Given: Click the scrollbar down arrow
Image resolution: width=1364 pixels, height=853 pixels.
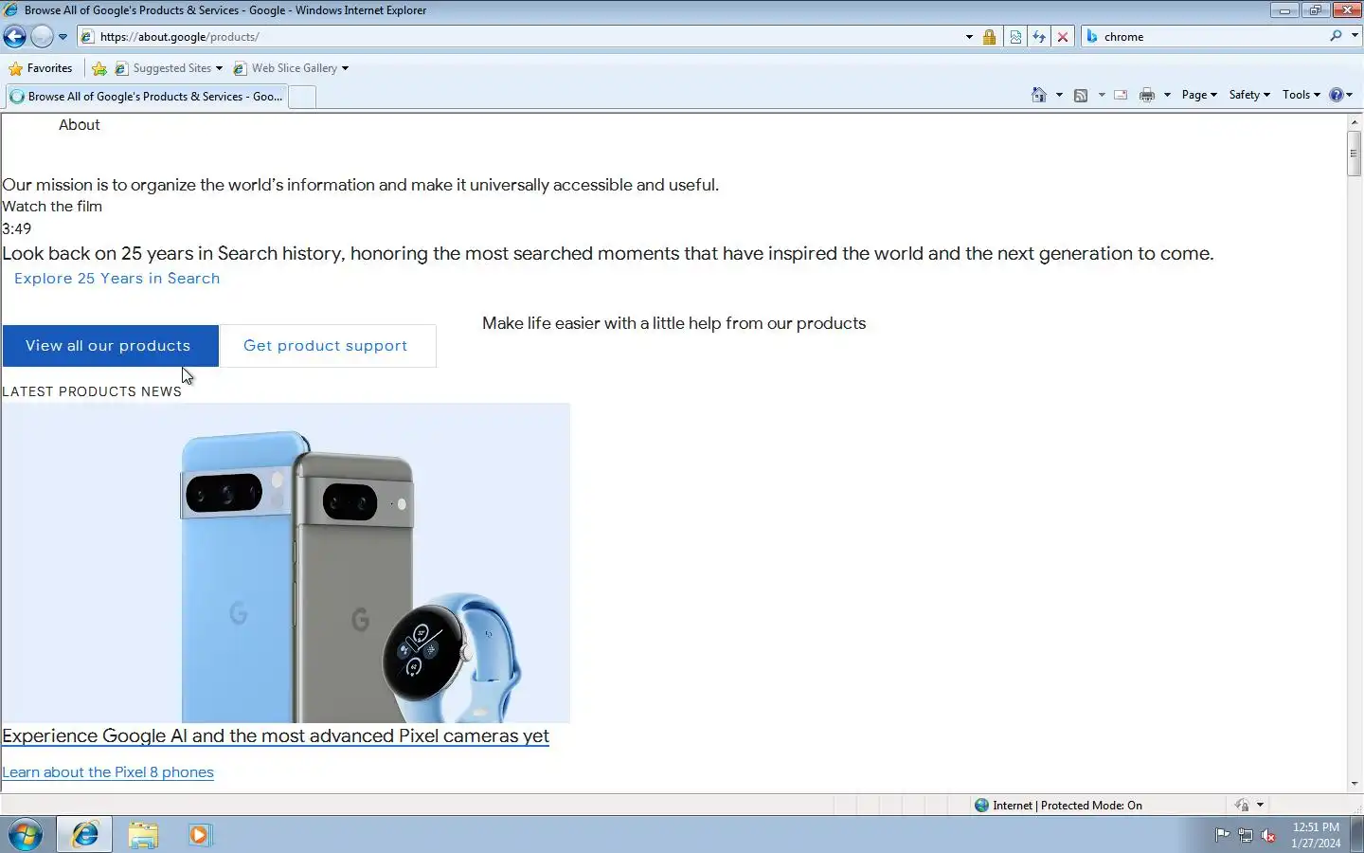Looking at the screenshot, I should tap(1355, 784).
